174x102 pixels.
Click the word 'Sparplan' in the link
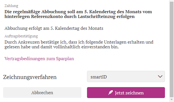click(65, 59)
